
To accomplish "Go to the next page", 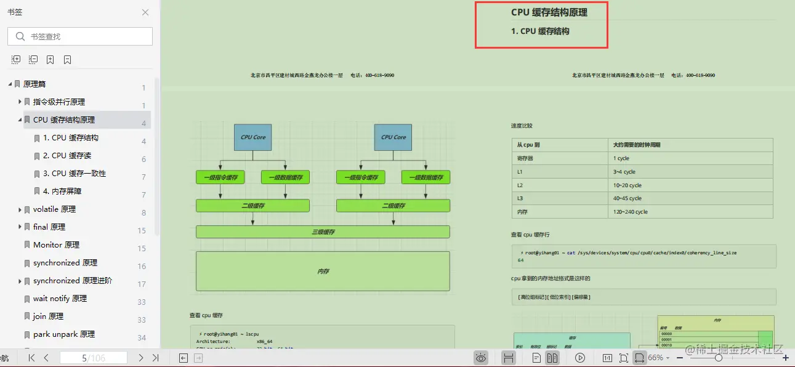I will pyautogui.click(x=140, y=358).
